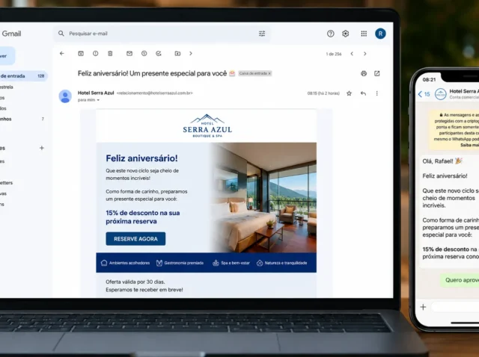Open more options three-dot menu

click(x=376, y=93)
